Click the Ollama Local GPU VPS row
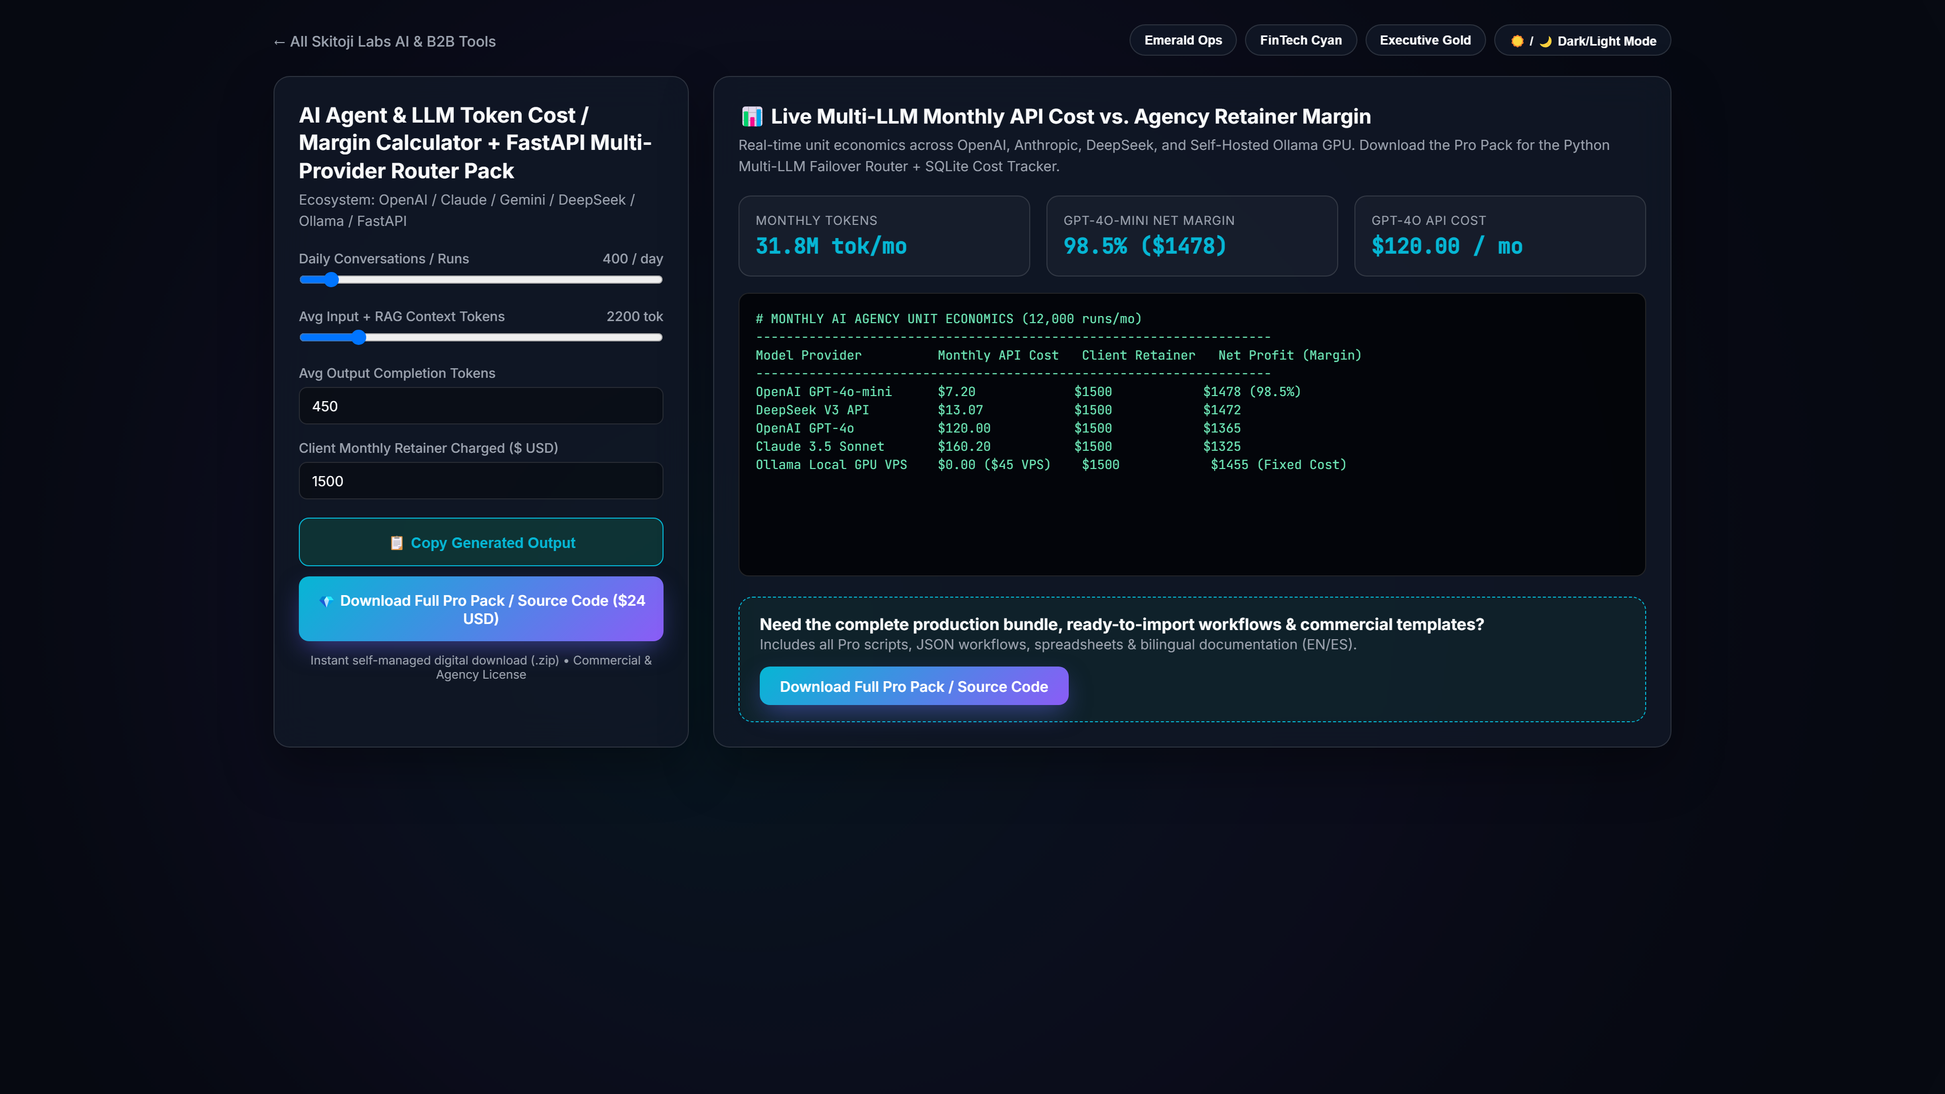Viewport: 1945px width, 1094px height. pos(1051,465)
